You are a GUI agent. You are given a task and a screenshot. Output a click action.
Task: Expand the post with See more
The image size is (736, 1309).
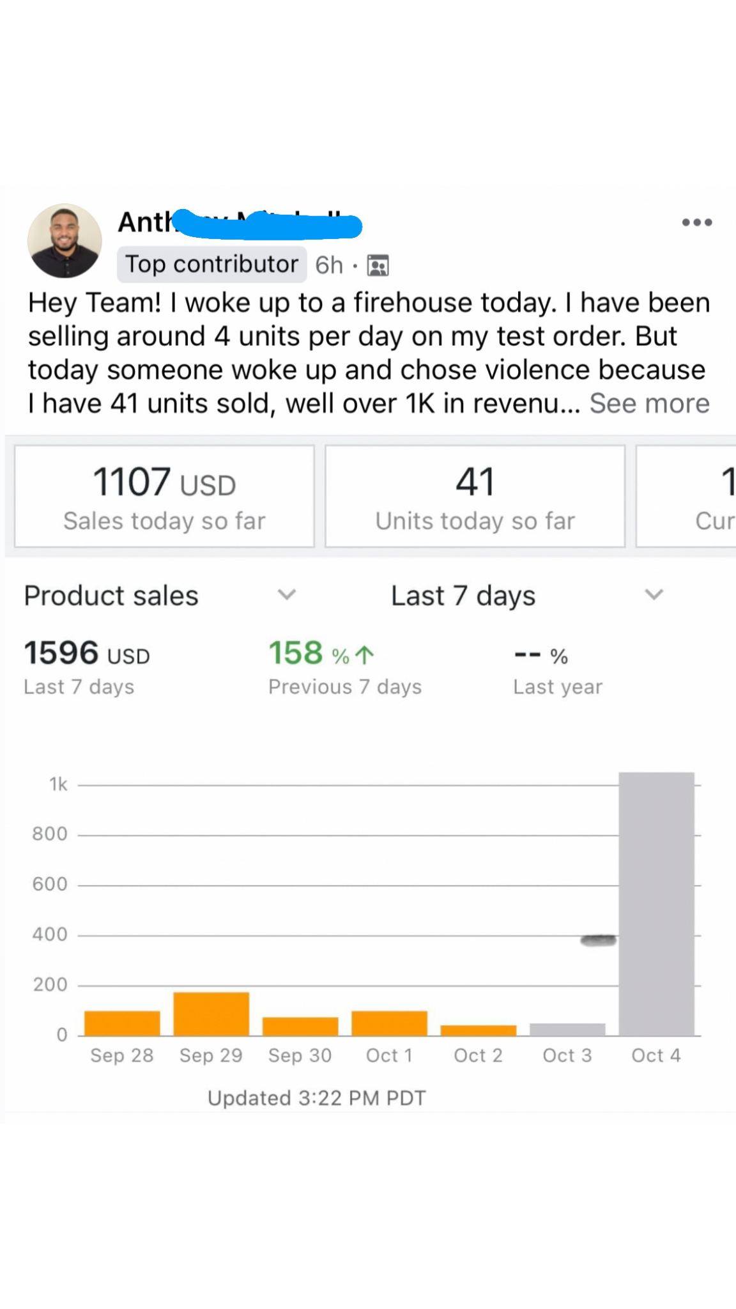coord(649,403)
